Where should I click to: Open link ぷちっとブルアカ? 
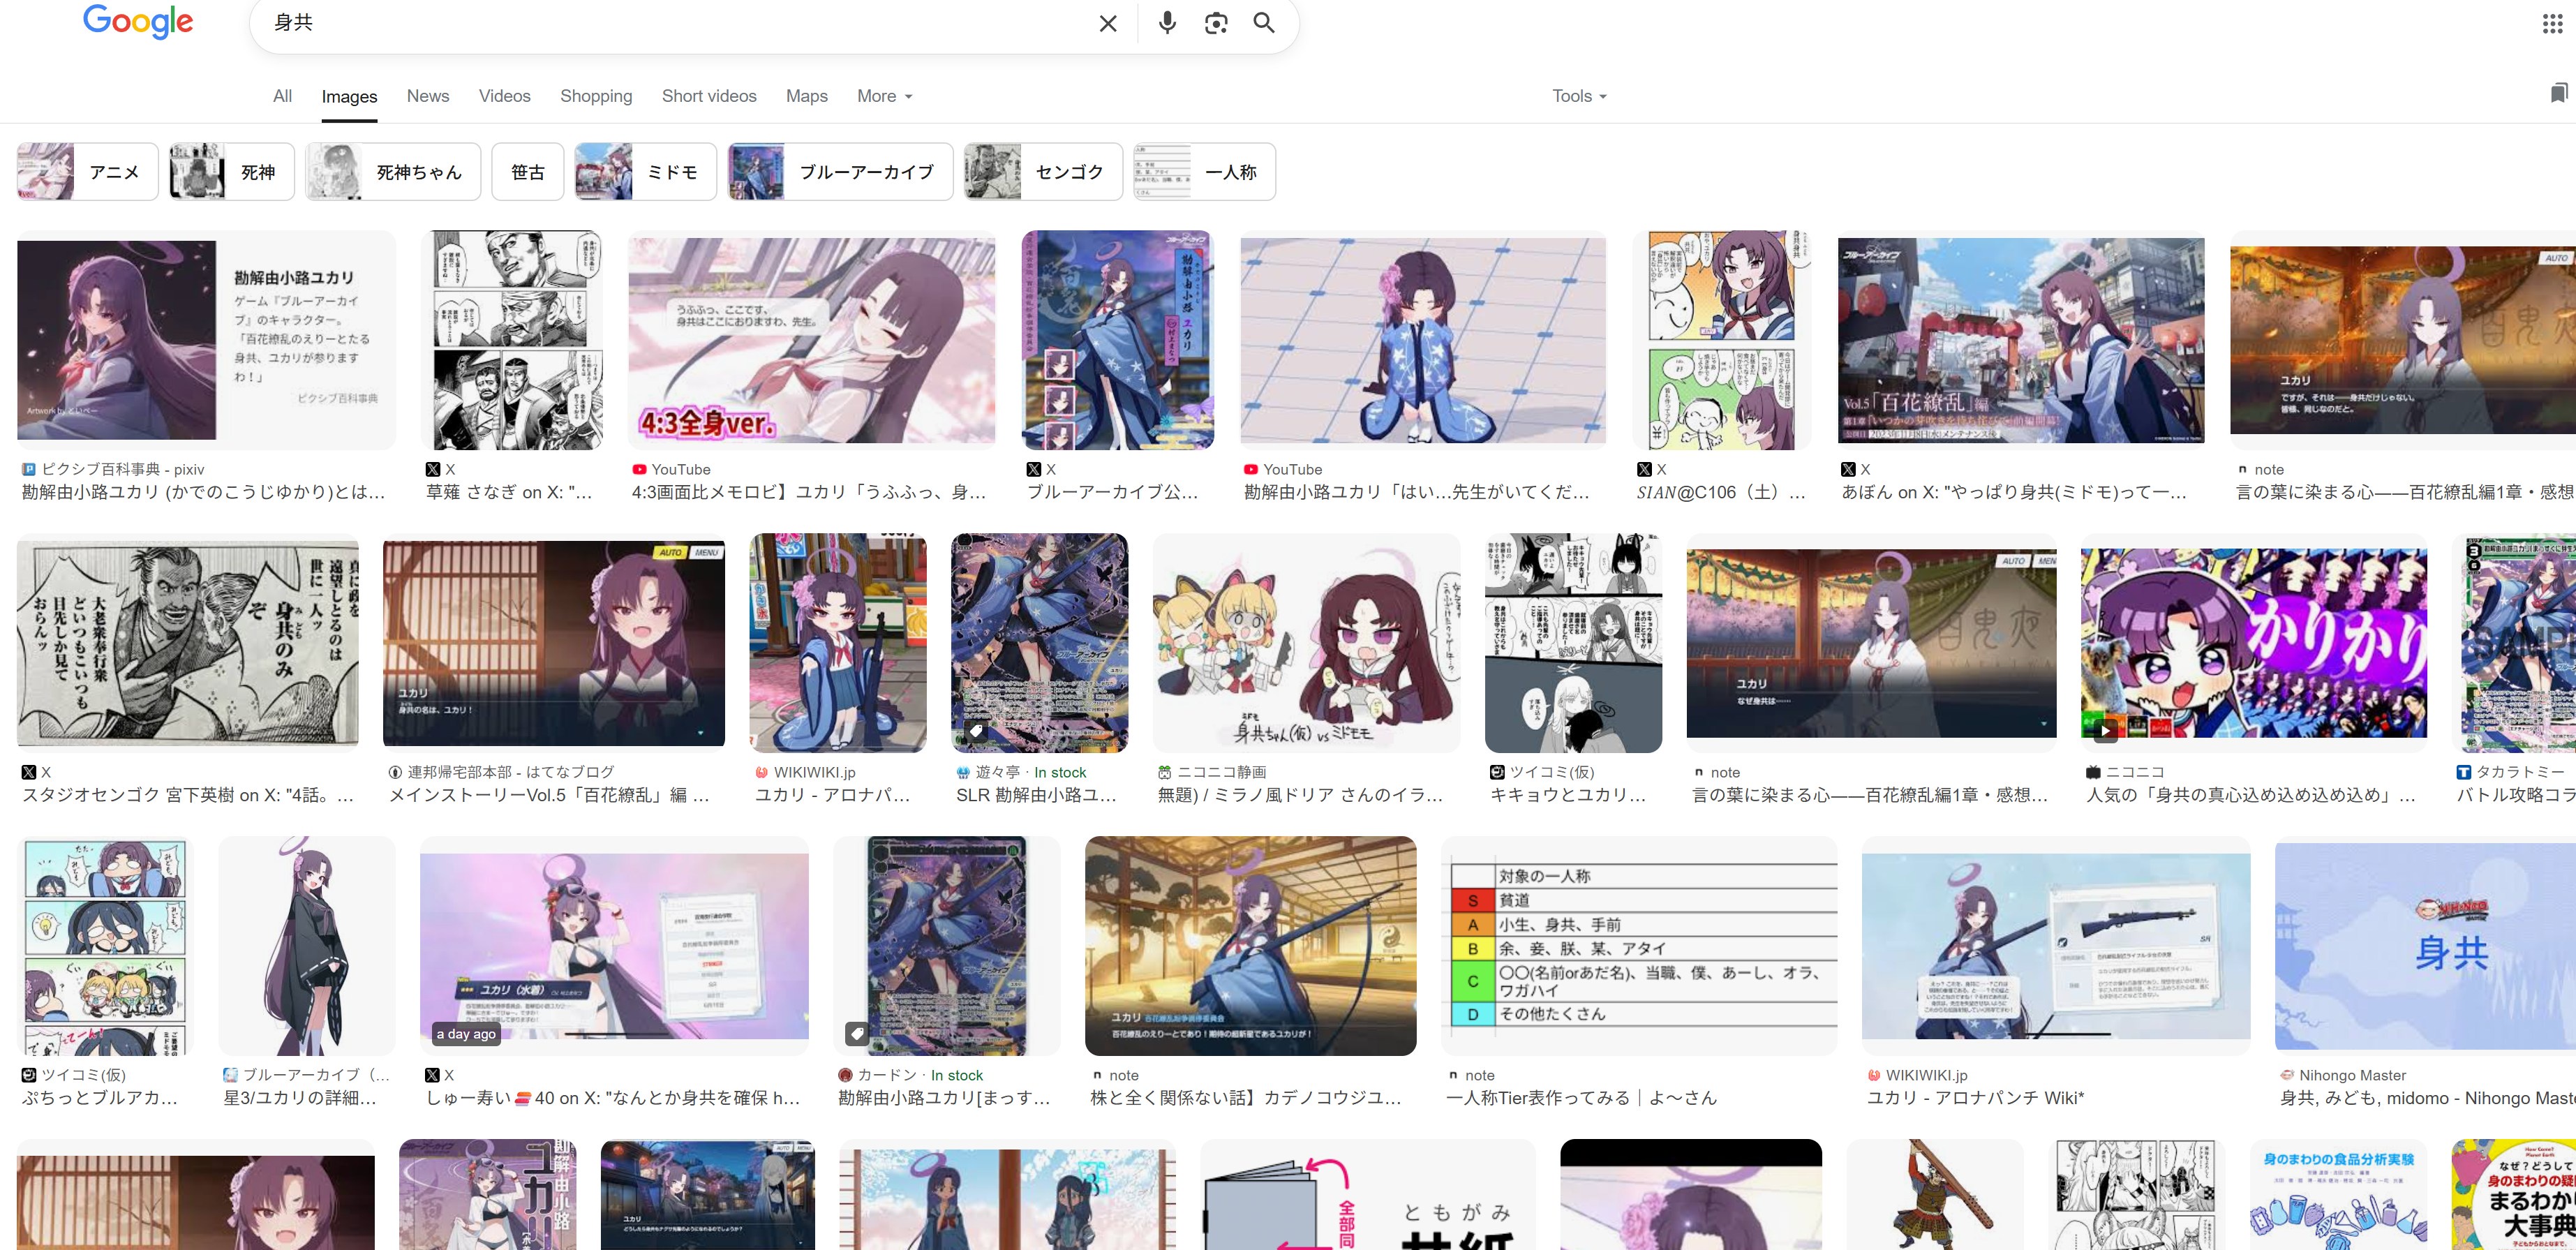[99, 1098]
